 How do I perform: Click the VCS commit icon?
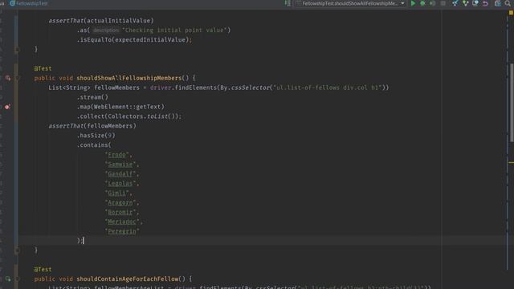[x=465, y=3]
